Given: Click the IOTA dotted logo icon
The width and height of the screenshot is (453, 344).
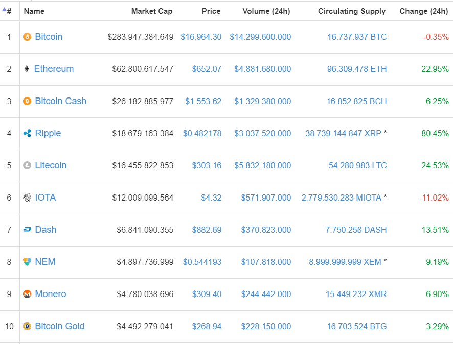Looking at the screenshot, I should [x=27, y=198].
